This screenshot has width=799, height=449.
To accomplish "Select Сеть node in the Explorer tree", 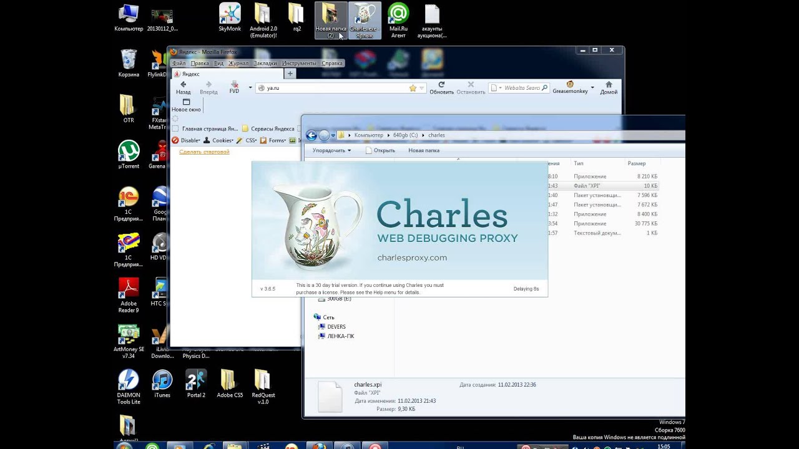I will 323,317.
